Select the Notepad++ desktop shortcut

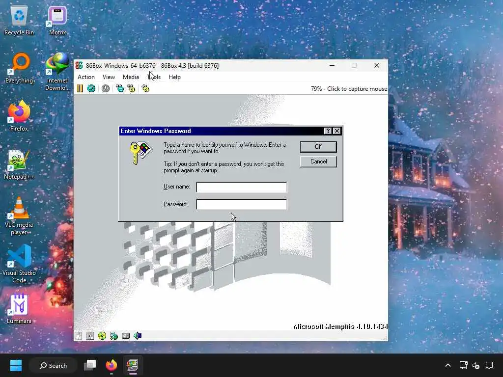(19, 165)
